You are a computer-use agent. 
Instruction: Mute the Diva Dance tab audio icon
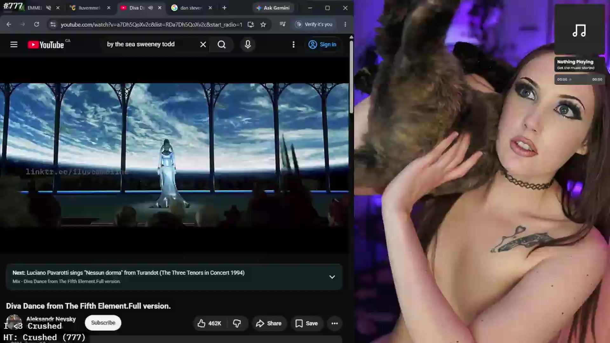(151, 8)
